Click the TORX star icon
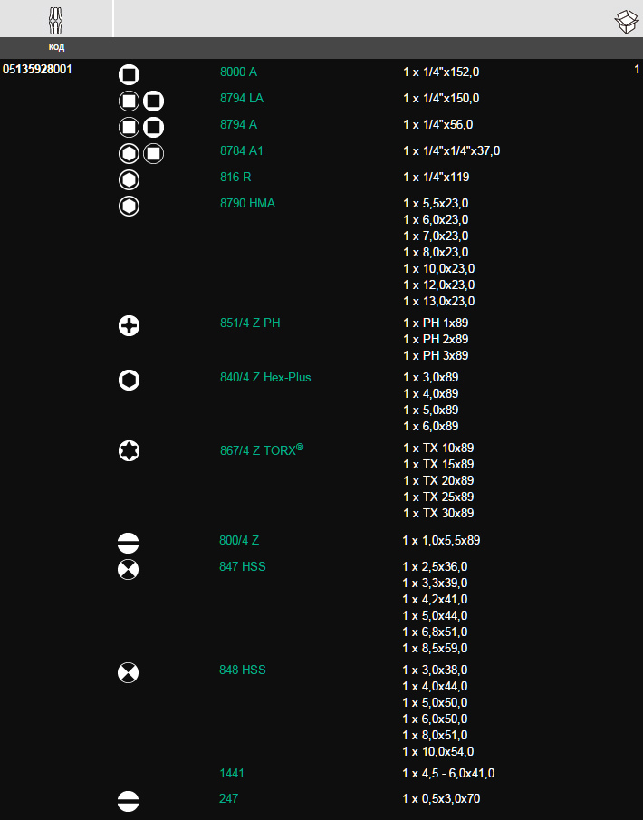 129,451
